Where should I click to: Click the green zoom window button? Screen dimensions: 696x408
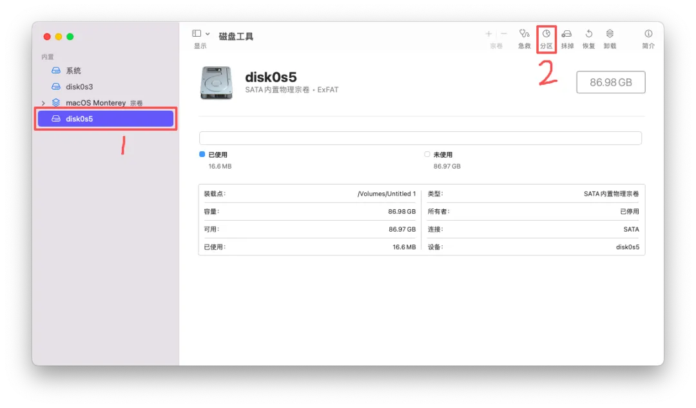point(70,37)
